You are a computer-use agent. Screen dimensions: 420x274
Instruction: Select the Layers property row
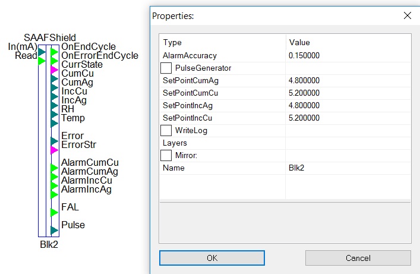coord(285,143)
